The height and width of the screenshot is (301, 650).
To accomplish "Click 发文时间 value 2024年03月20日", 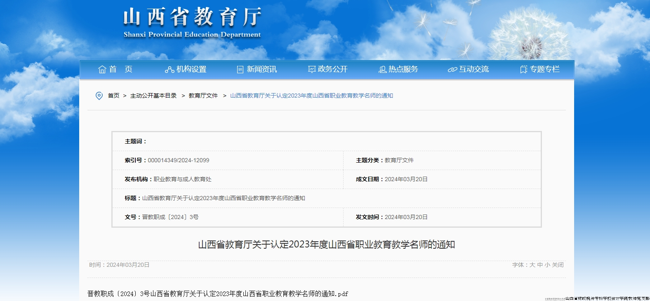I will (406, 217).
